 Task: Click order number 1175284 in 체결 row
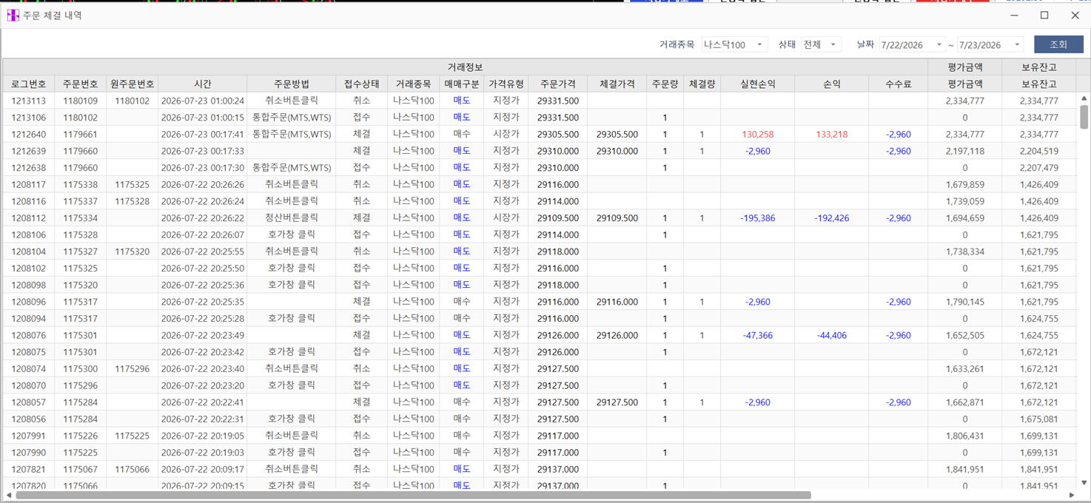pyautogui.click(x=81, y=402)
